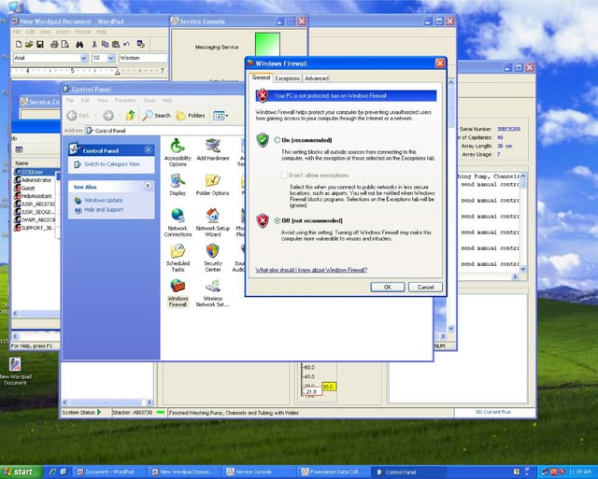
Task: Switch to the Advanced tab in Windows Firewall
Action: (x=317, y=78)
